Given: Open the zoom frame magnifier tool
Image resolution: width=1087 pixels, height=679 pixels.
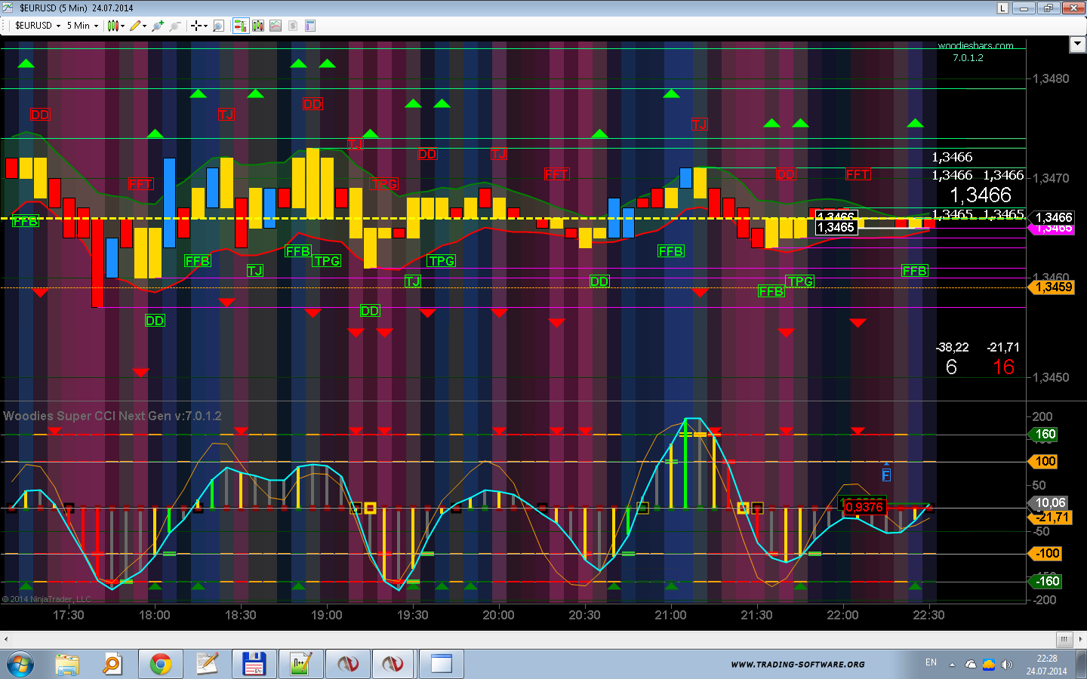Looking at the screenshot, I should tap(218, 26).
